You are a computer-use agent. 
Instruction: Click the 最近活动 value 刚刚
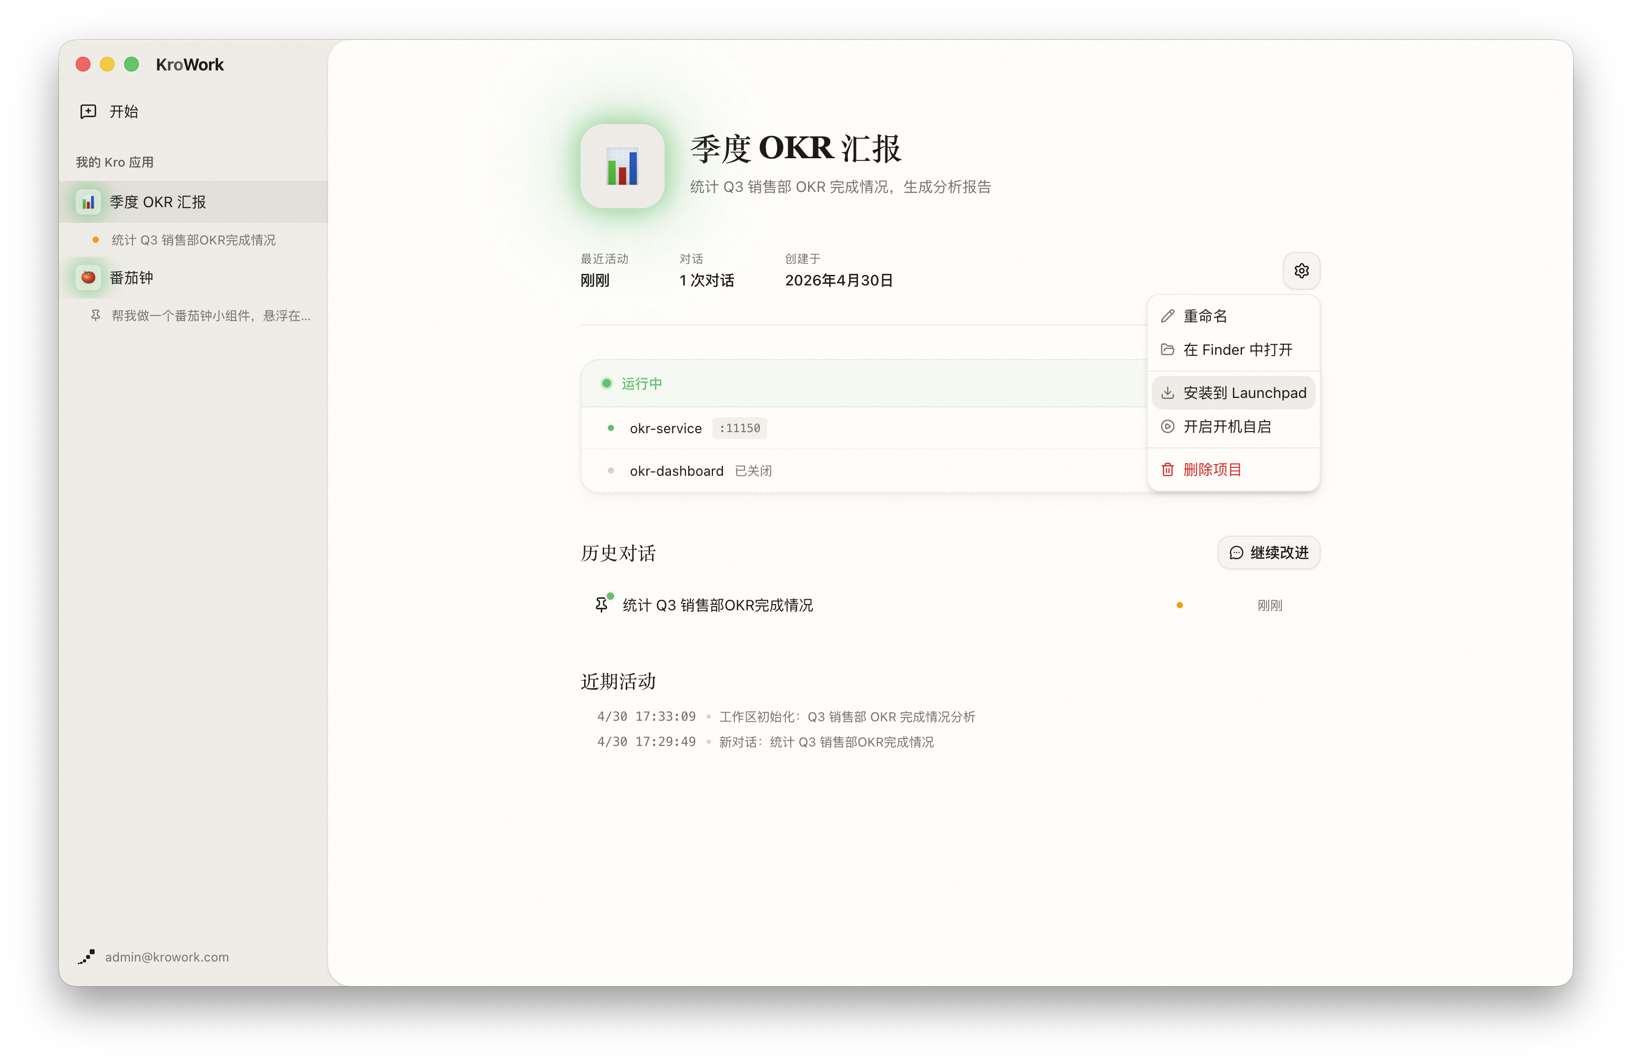click(x=595, y=280)
